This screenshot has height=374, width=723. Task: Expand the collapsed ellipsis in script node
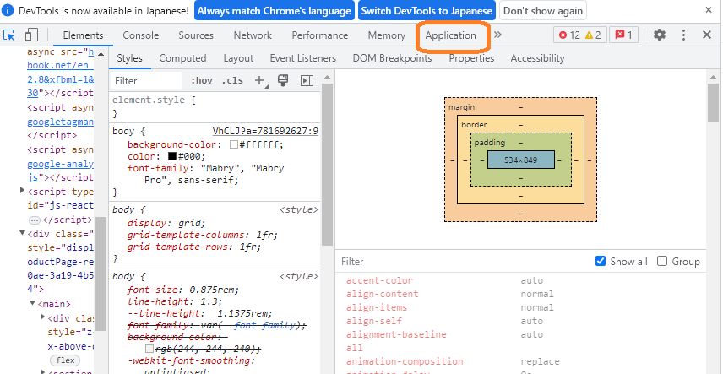pos(35,220)
